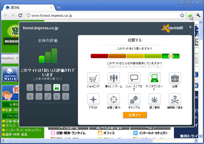Open the sidebar オフィス link
This screenshot has height=144, width=204.
[x=10, y=126]
